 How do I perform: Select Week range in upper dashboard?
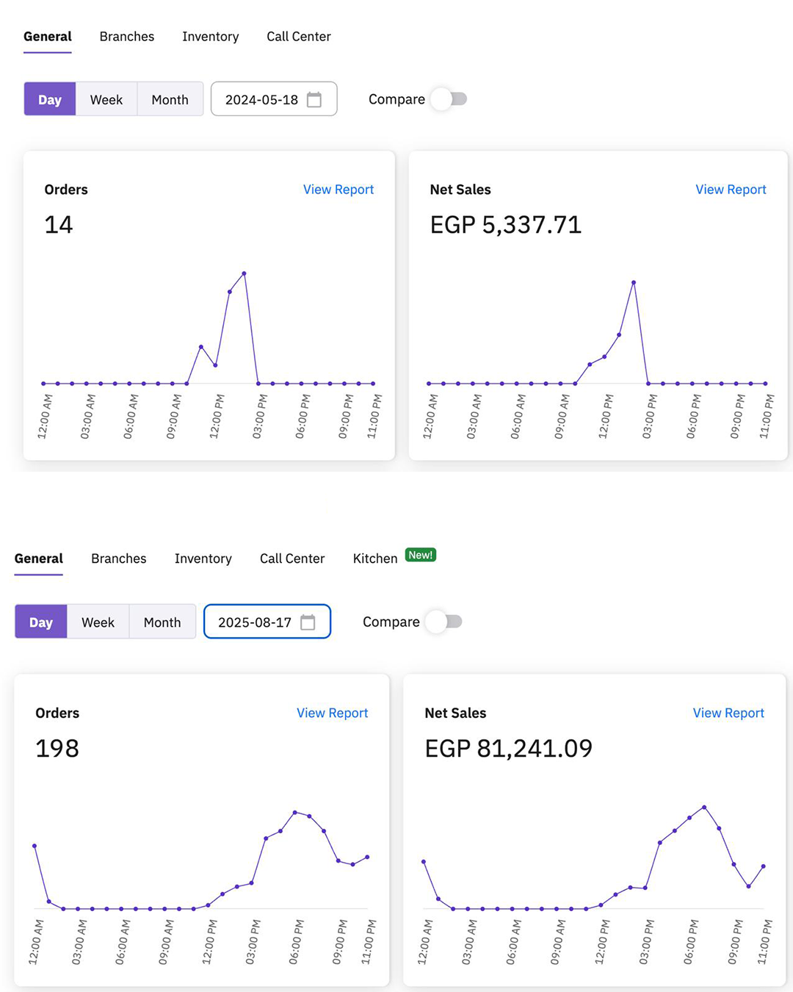coord(106,99)
